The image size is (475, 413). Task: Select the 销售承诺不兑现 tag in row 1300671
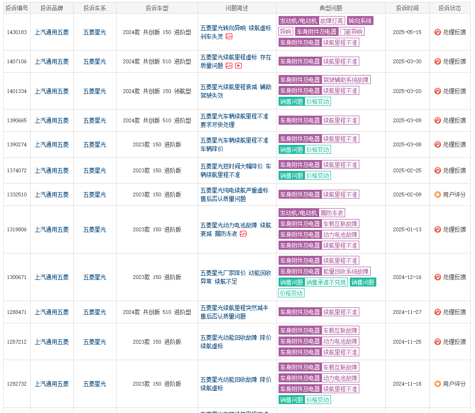coord(326,283)
